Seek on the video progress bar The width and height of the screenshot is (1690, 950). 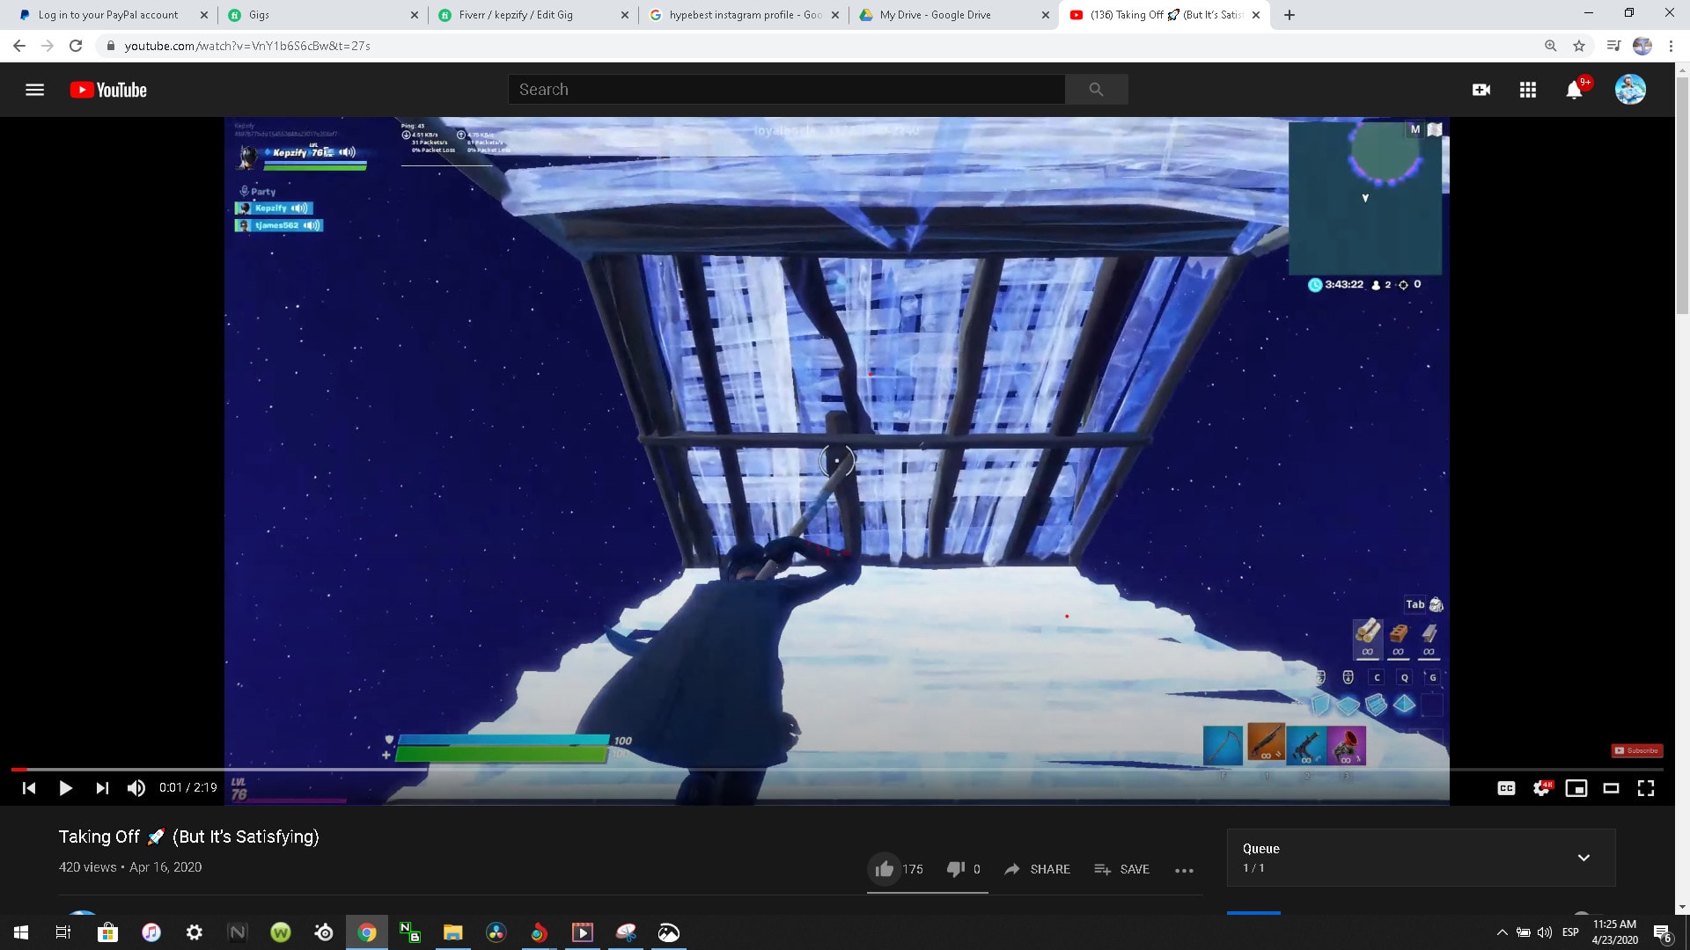pos(836,770)
